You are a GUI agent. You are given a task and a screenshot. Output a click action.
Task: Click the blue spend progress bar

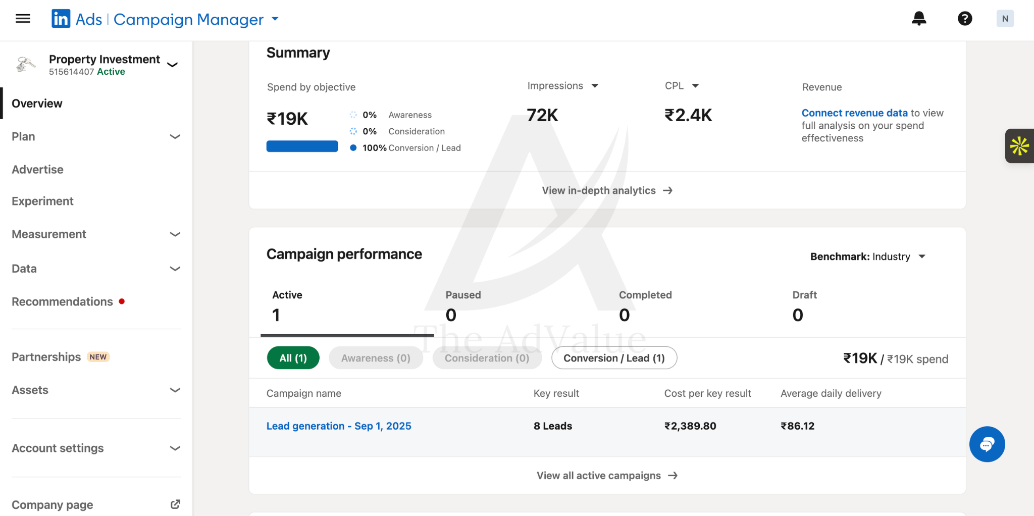(x=302, y=146)
